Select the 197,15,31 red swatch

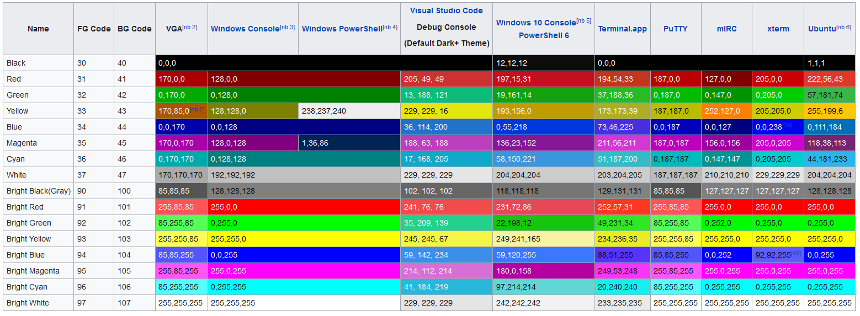(544, 79)
